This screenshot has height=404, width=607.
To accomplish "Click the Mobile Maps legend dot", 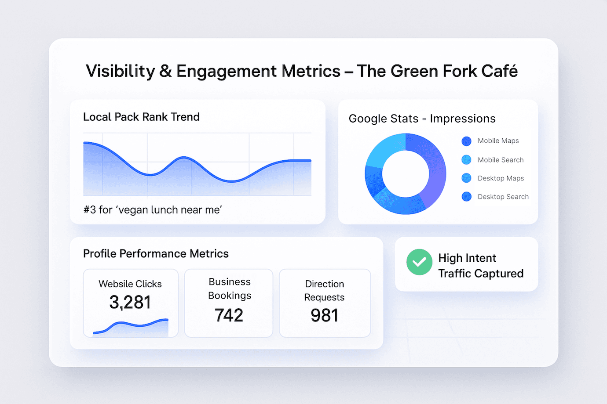I will coord(466,141).
